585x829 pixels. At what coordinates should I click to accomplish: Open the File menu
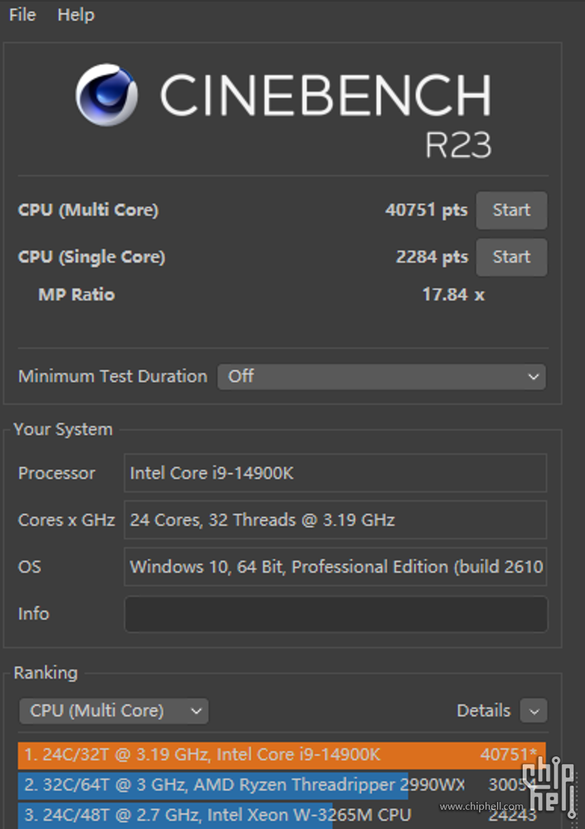coord(22,15)
